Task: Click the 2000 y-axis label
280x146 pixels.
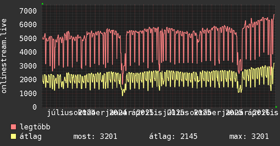Action: pyautogui.click(x=28, y=79)
